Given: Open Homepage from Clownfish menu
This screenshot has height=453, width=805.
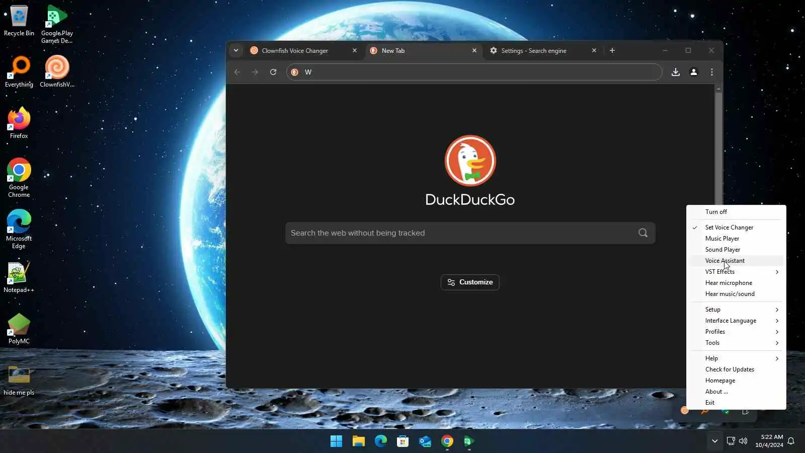Looking at the screenshot, I should 736,381.
